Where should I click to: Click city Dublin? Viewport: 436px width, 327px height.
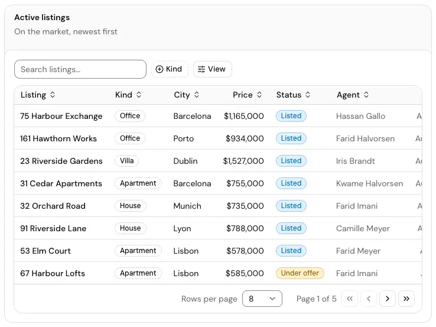tap(186, 161)
